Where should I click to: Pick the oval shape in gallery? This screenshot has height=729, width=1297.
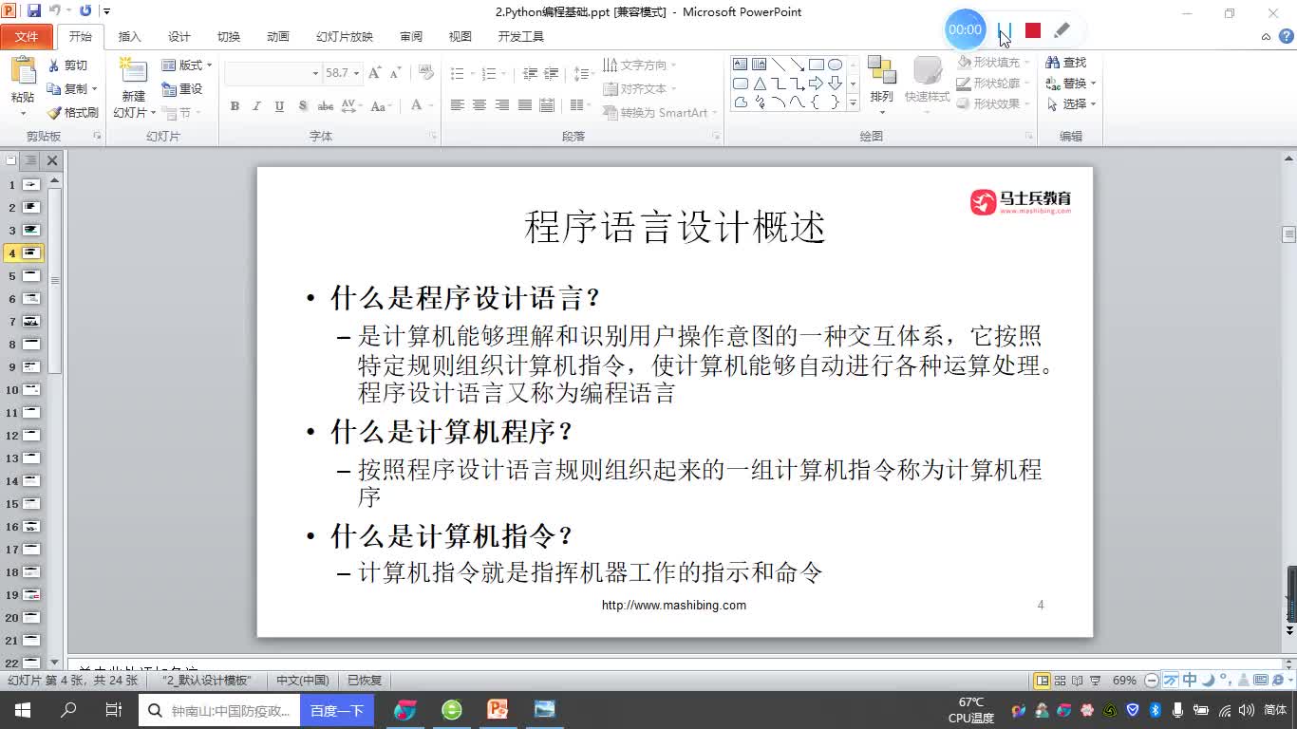835,65
